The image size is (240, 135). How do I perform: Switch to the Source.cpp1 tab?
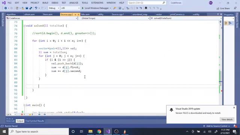(118, 14)
